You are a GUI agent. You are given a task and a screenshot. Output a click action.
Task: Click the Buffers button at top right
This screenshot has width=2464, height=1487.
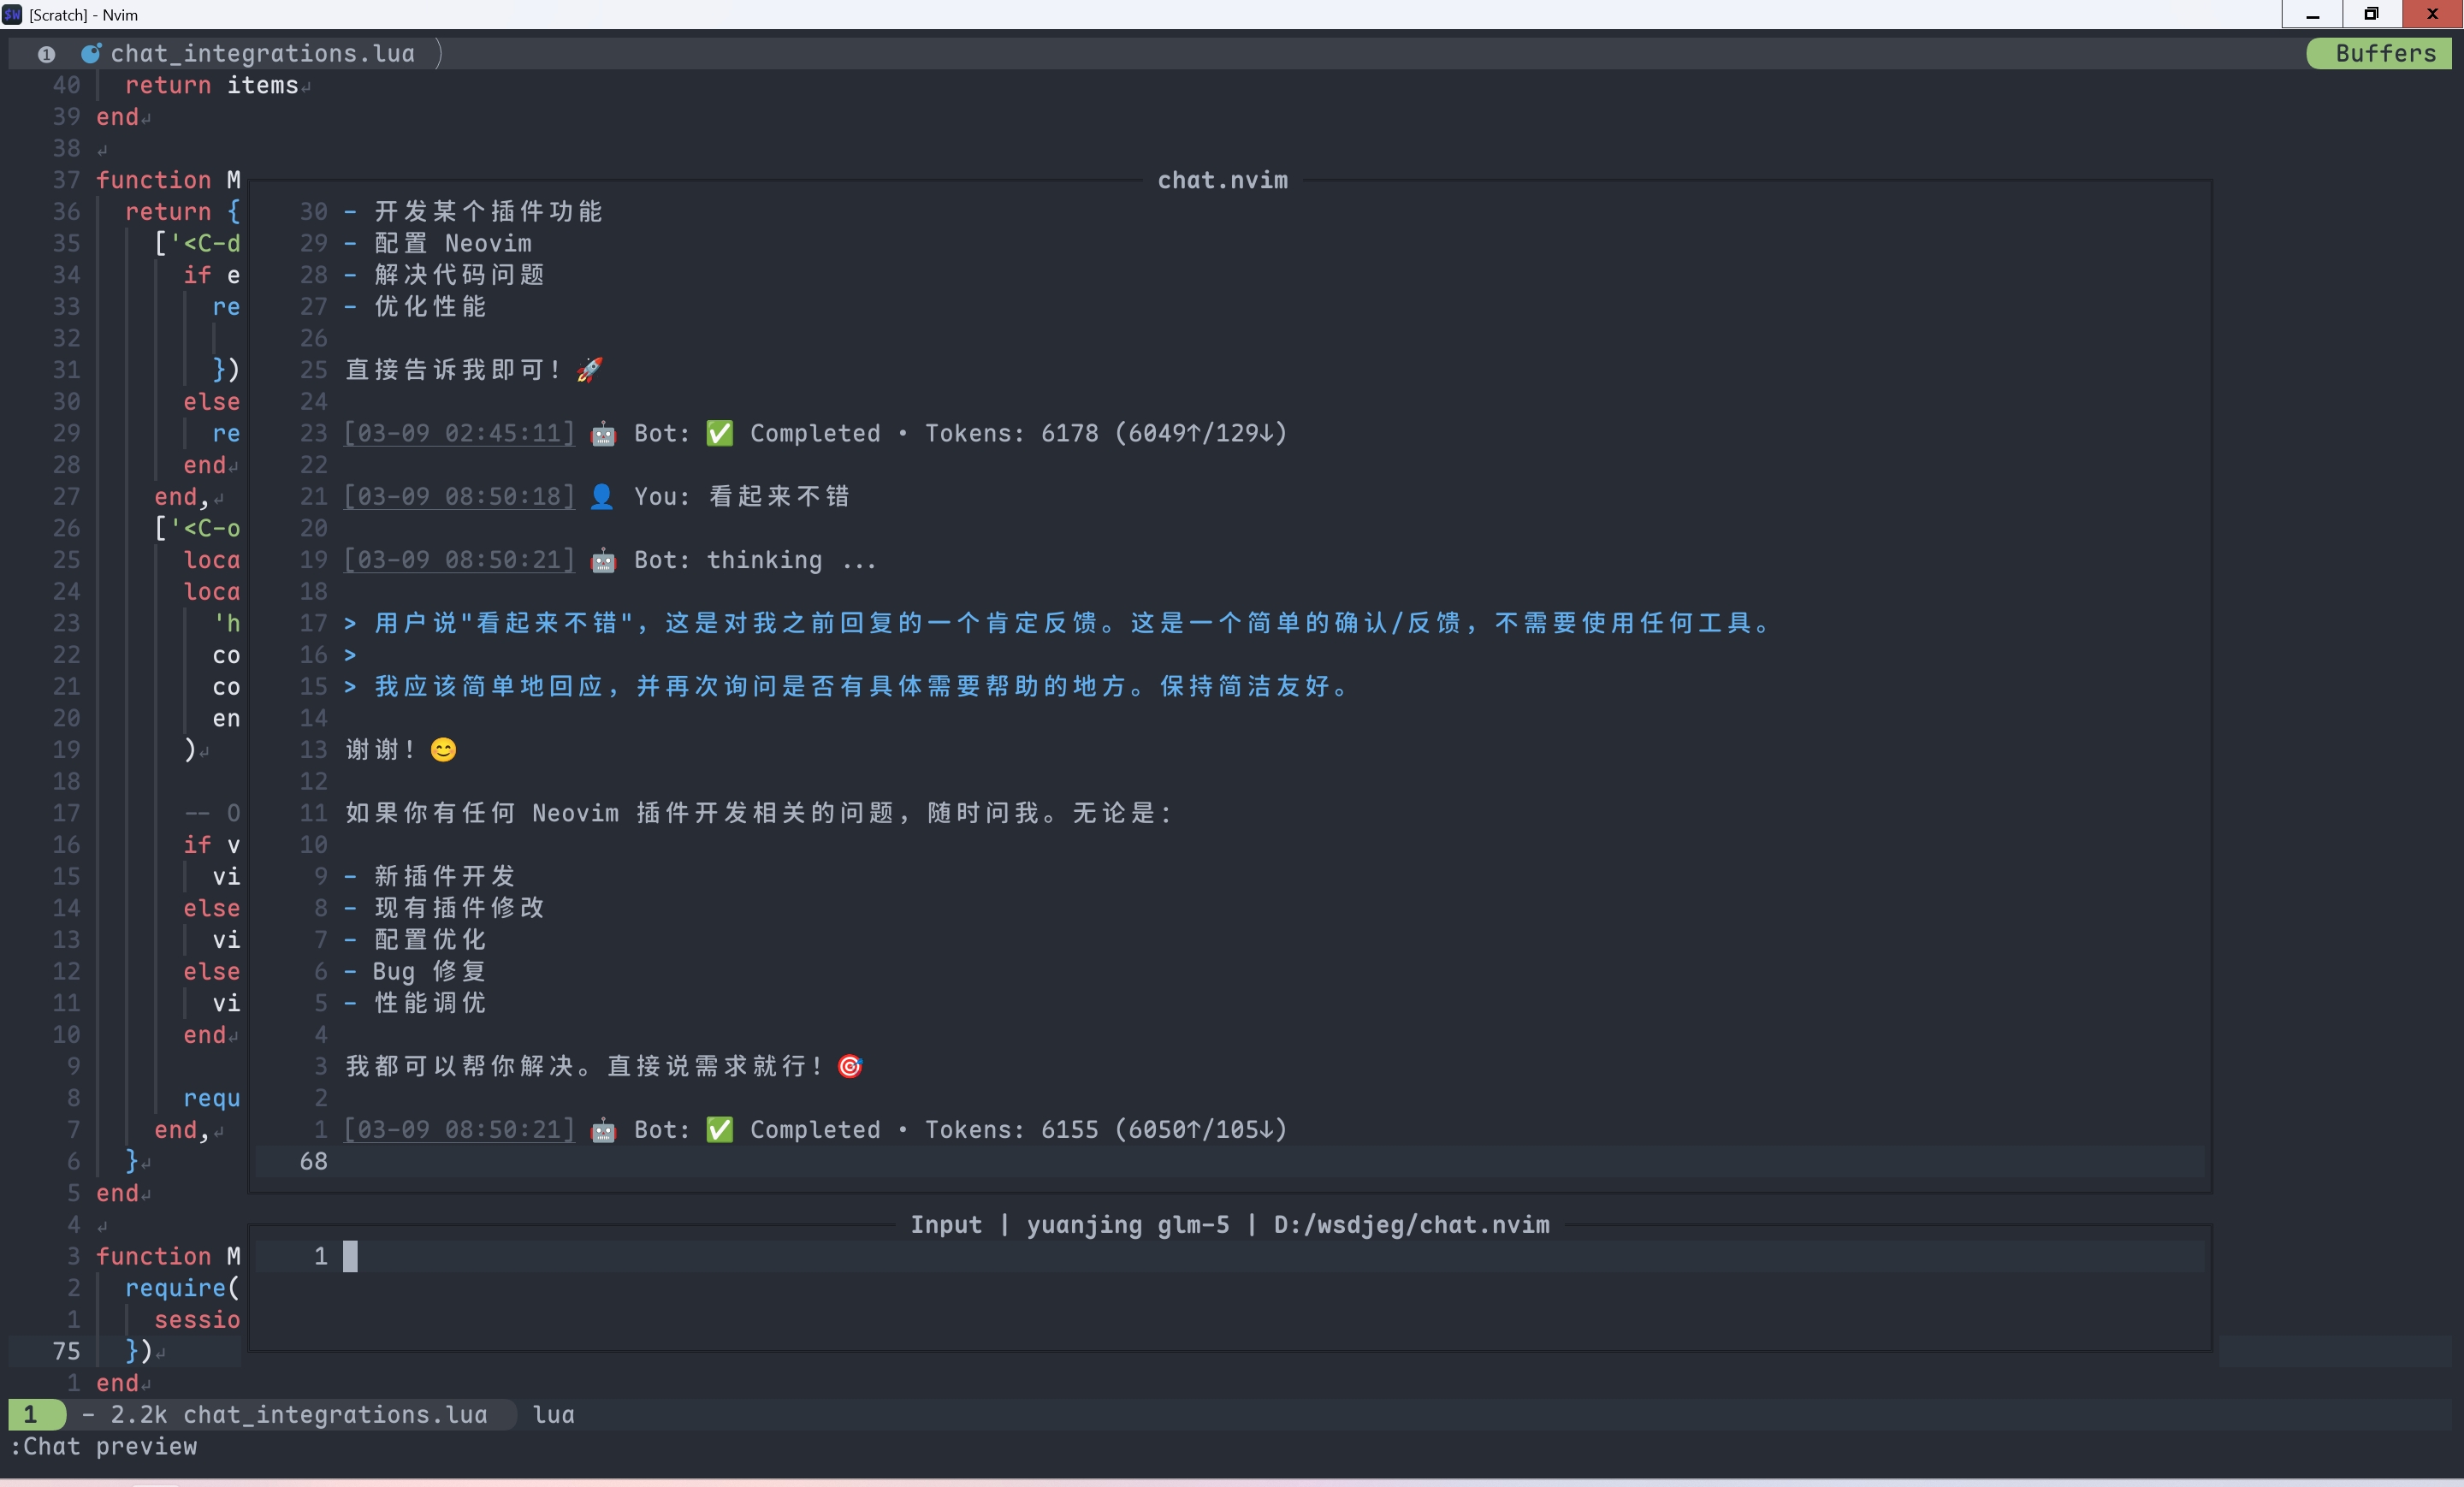(x=2381, y=53)
